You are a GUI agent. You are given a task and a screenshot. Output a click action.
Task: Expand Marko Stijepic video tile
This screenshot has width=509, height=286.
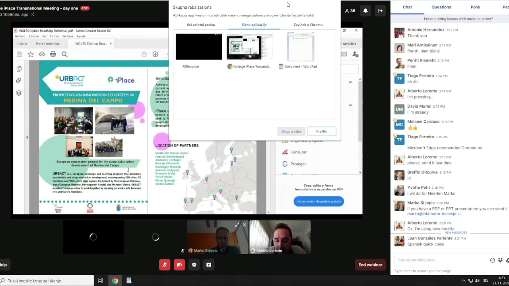[237, 225]
